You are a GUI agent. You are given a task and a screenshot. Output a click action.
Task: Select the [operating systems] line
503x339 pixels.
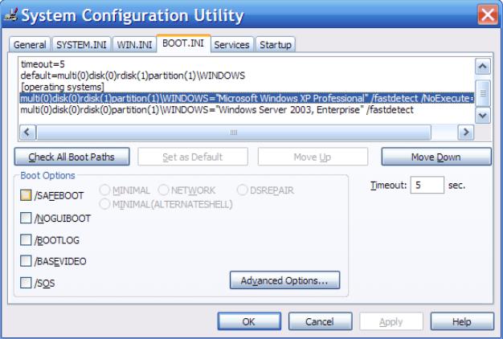tap(62, 87)
